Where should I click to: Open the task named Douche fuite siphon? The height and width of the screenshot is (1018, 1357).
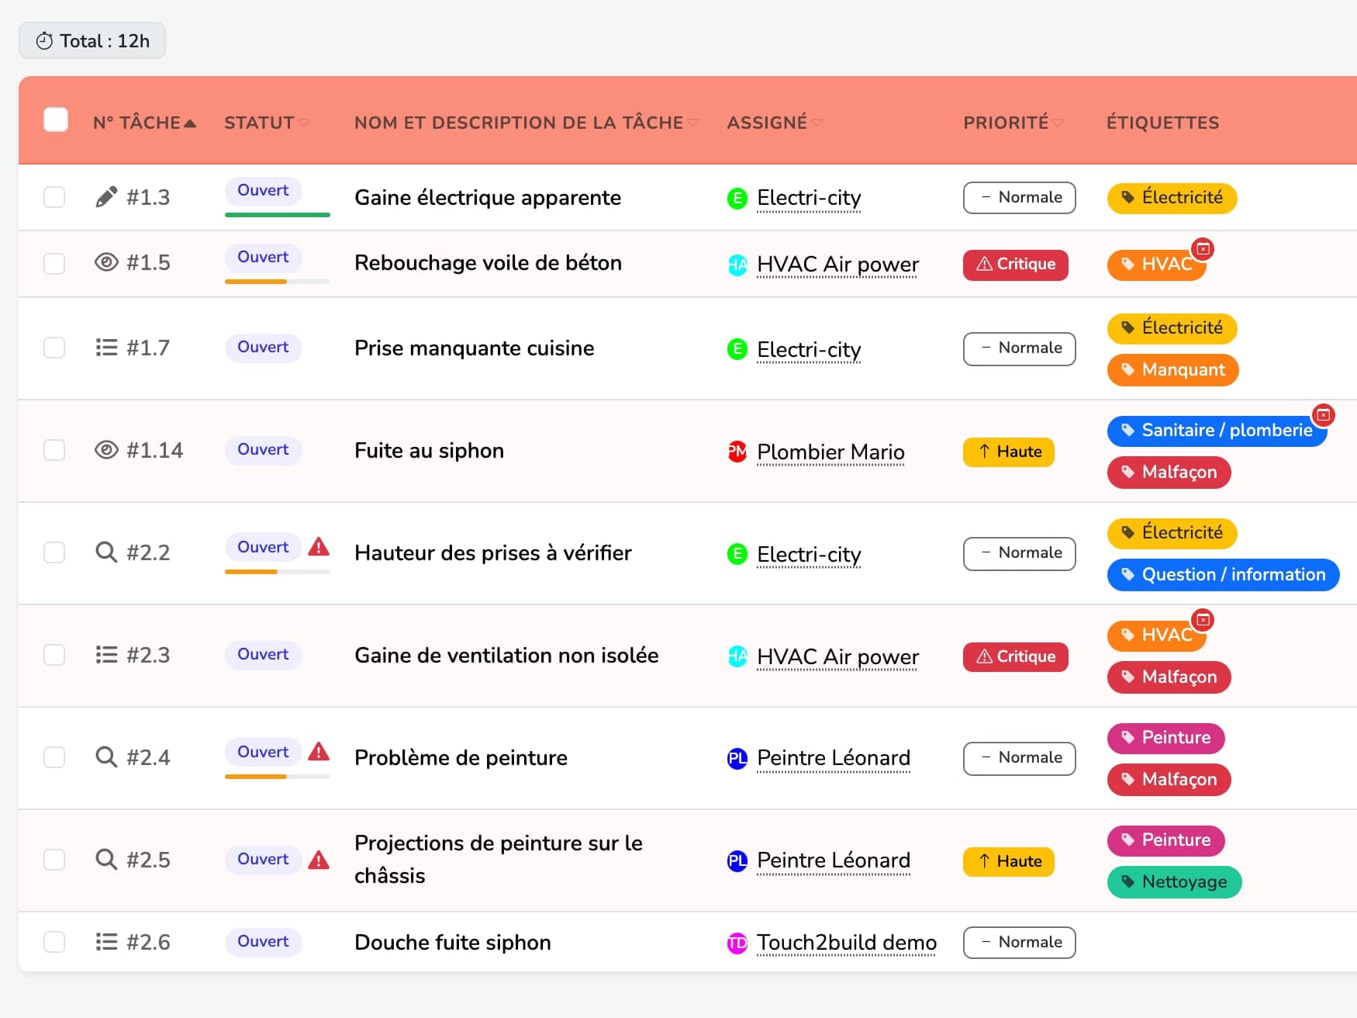click(x=453, y=943)
